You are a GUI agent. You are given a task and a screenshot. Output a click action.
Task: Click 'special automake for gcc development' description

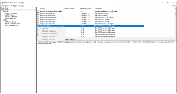pyautogui.click(x=106, y=11)
